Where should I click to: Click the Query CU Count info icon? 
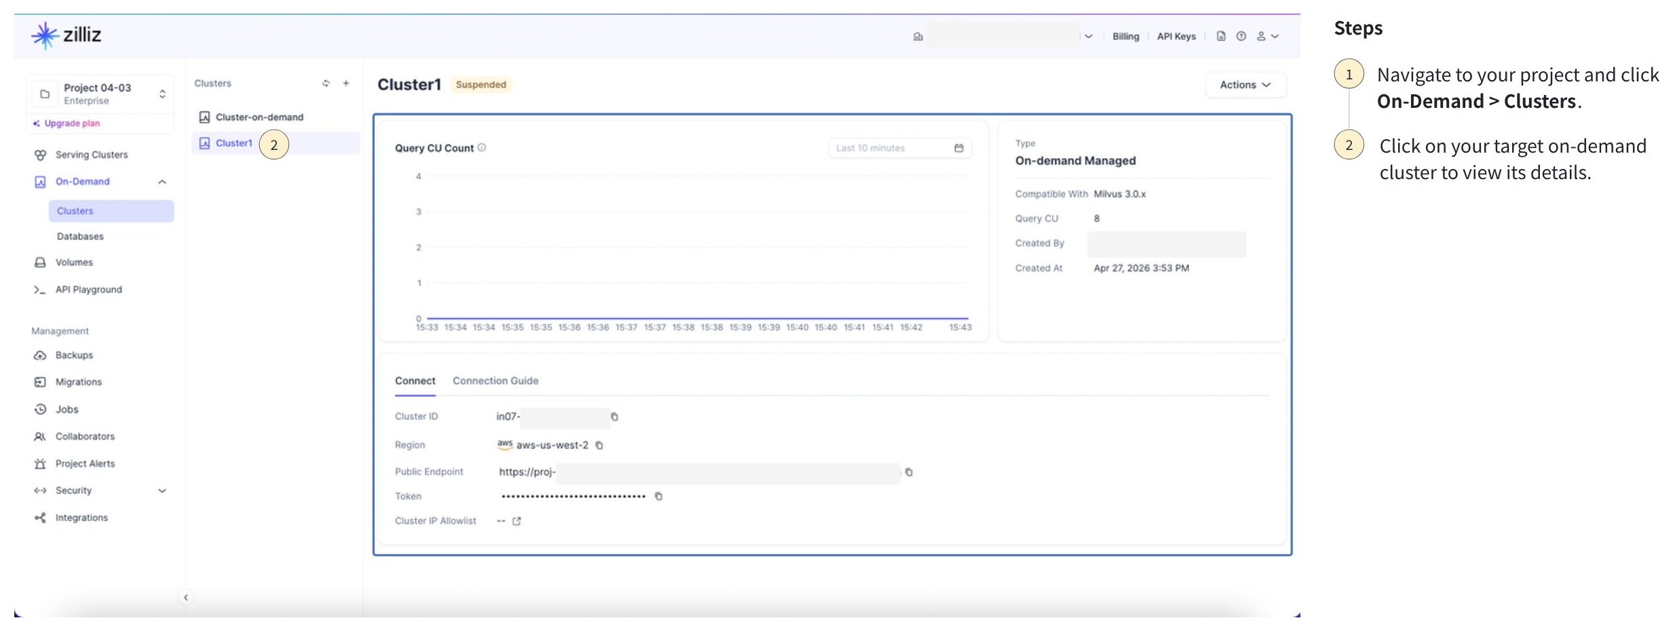(482, 148)
